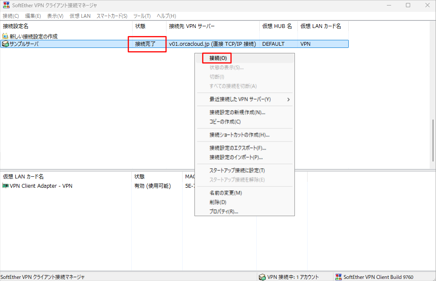Click the サンプルサーバ connection icon
Screen dimensions: 436x281
click(x=5, y=44)
